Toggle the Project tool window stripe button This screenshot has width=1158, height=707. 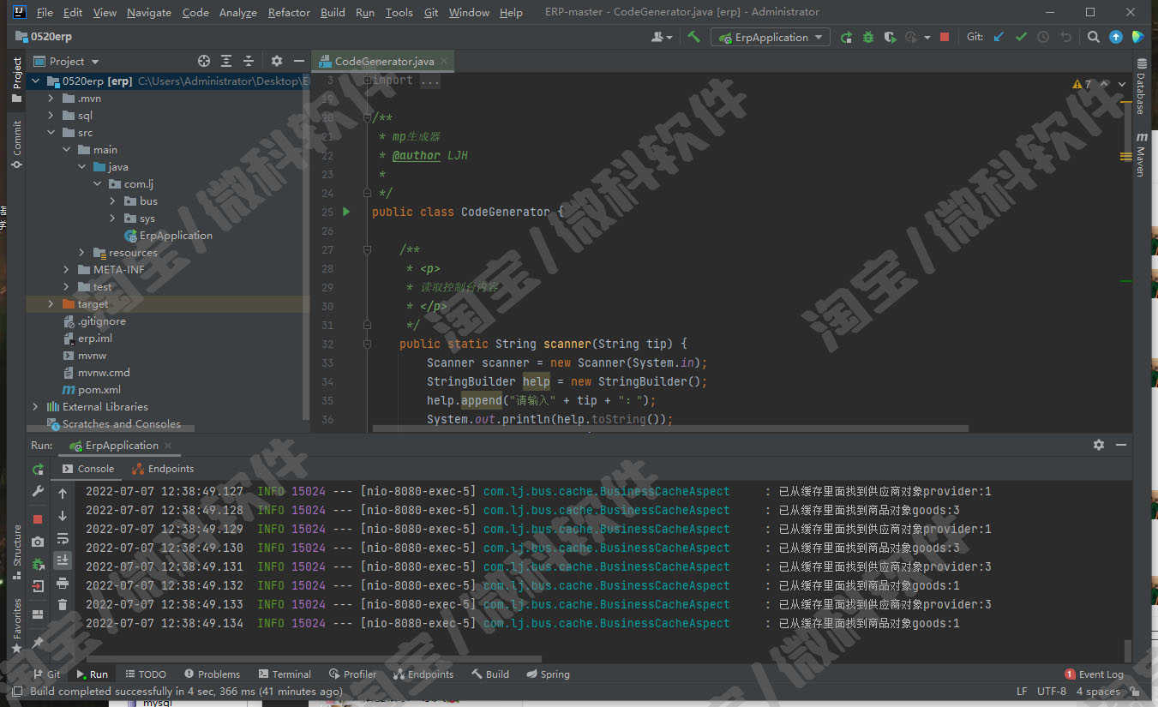(16, 81)
